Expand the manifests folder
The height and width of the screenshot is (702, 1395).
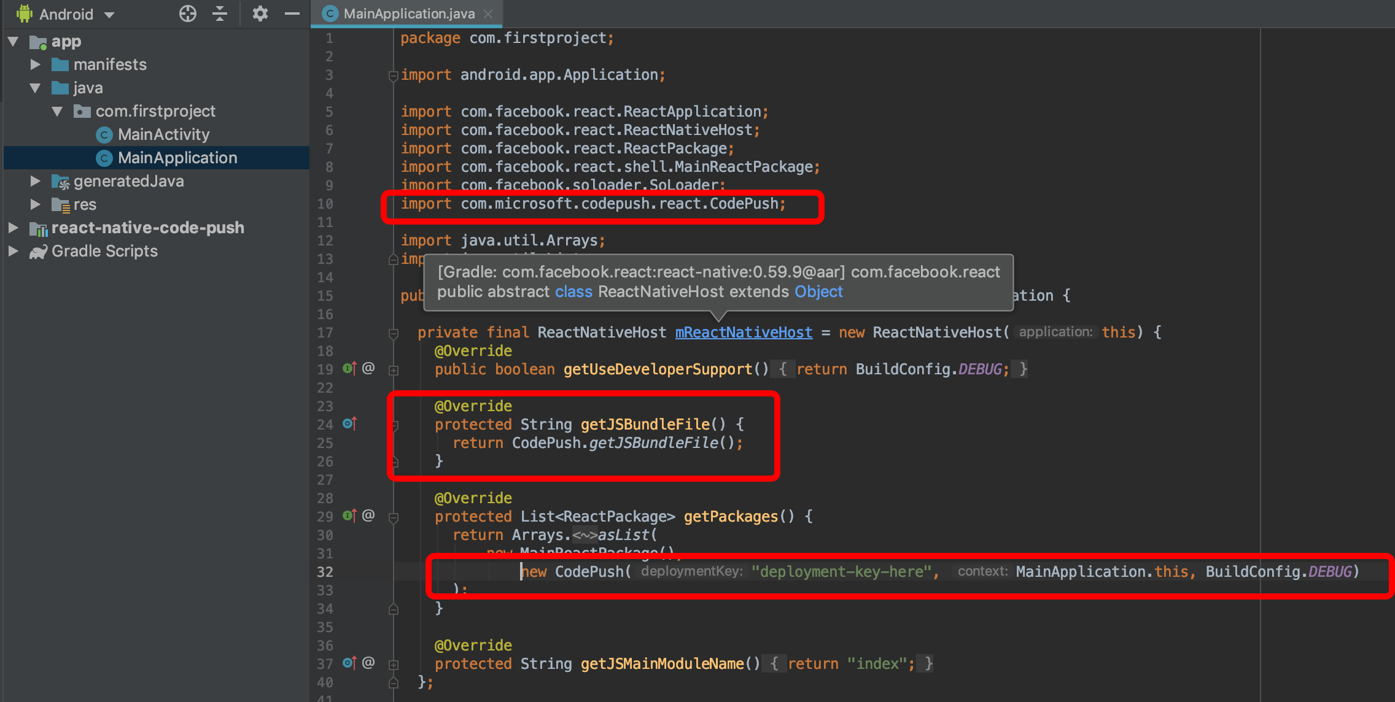click(35, 64)
